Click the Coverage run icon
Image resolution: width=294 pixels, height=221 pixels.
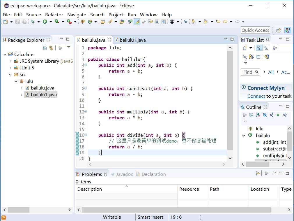pos(57,22)
